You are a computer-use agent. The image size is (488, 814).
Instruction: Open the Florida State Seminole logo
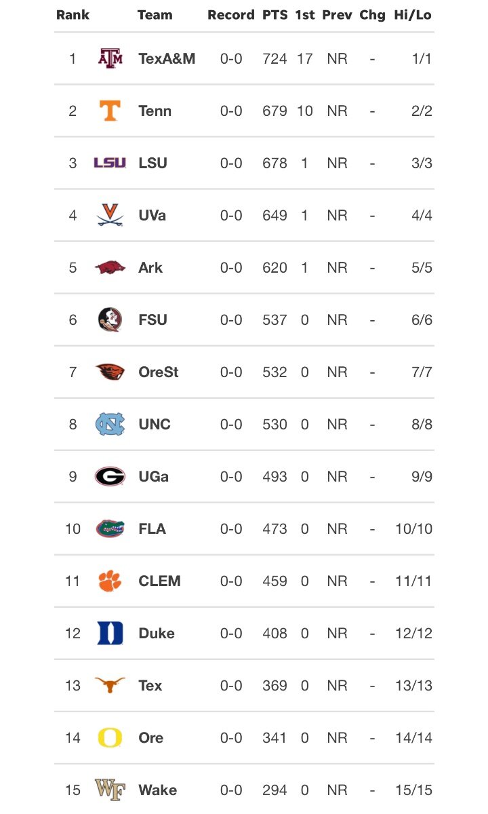tap(110, 319)
